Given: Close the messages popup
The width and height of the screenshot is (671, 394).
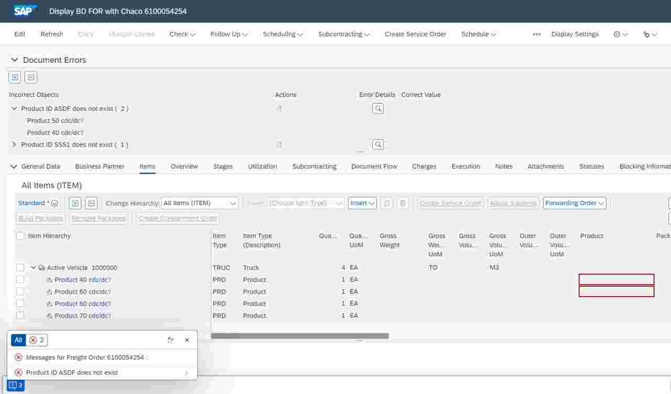Looking at the screenshot, I should point(187,340).
